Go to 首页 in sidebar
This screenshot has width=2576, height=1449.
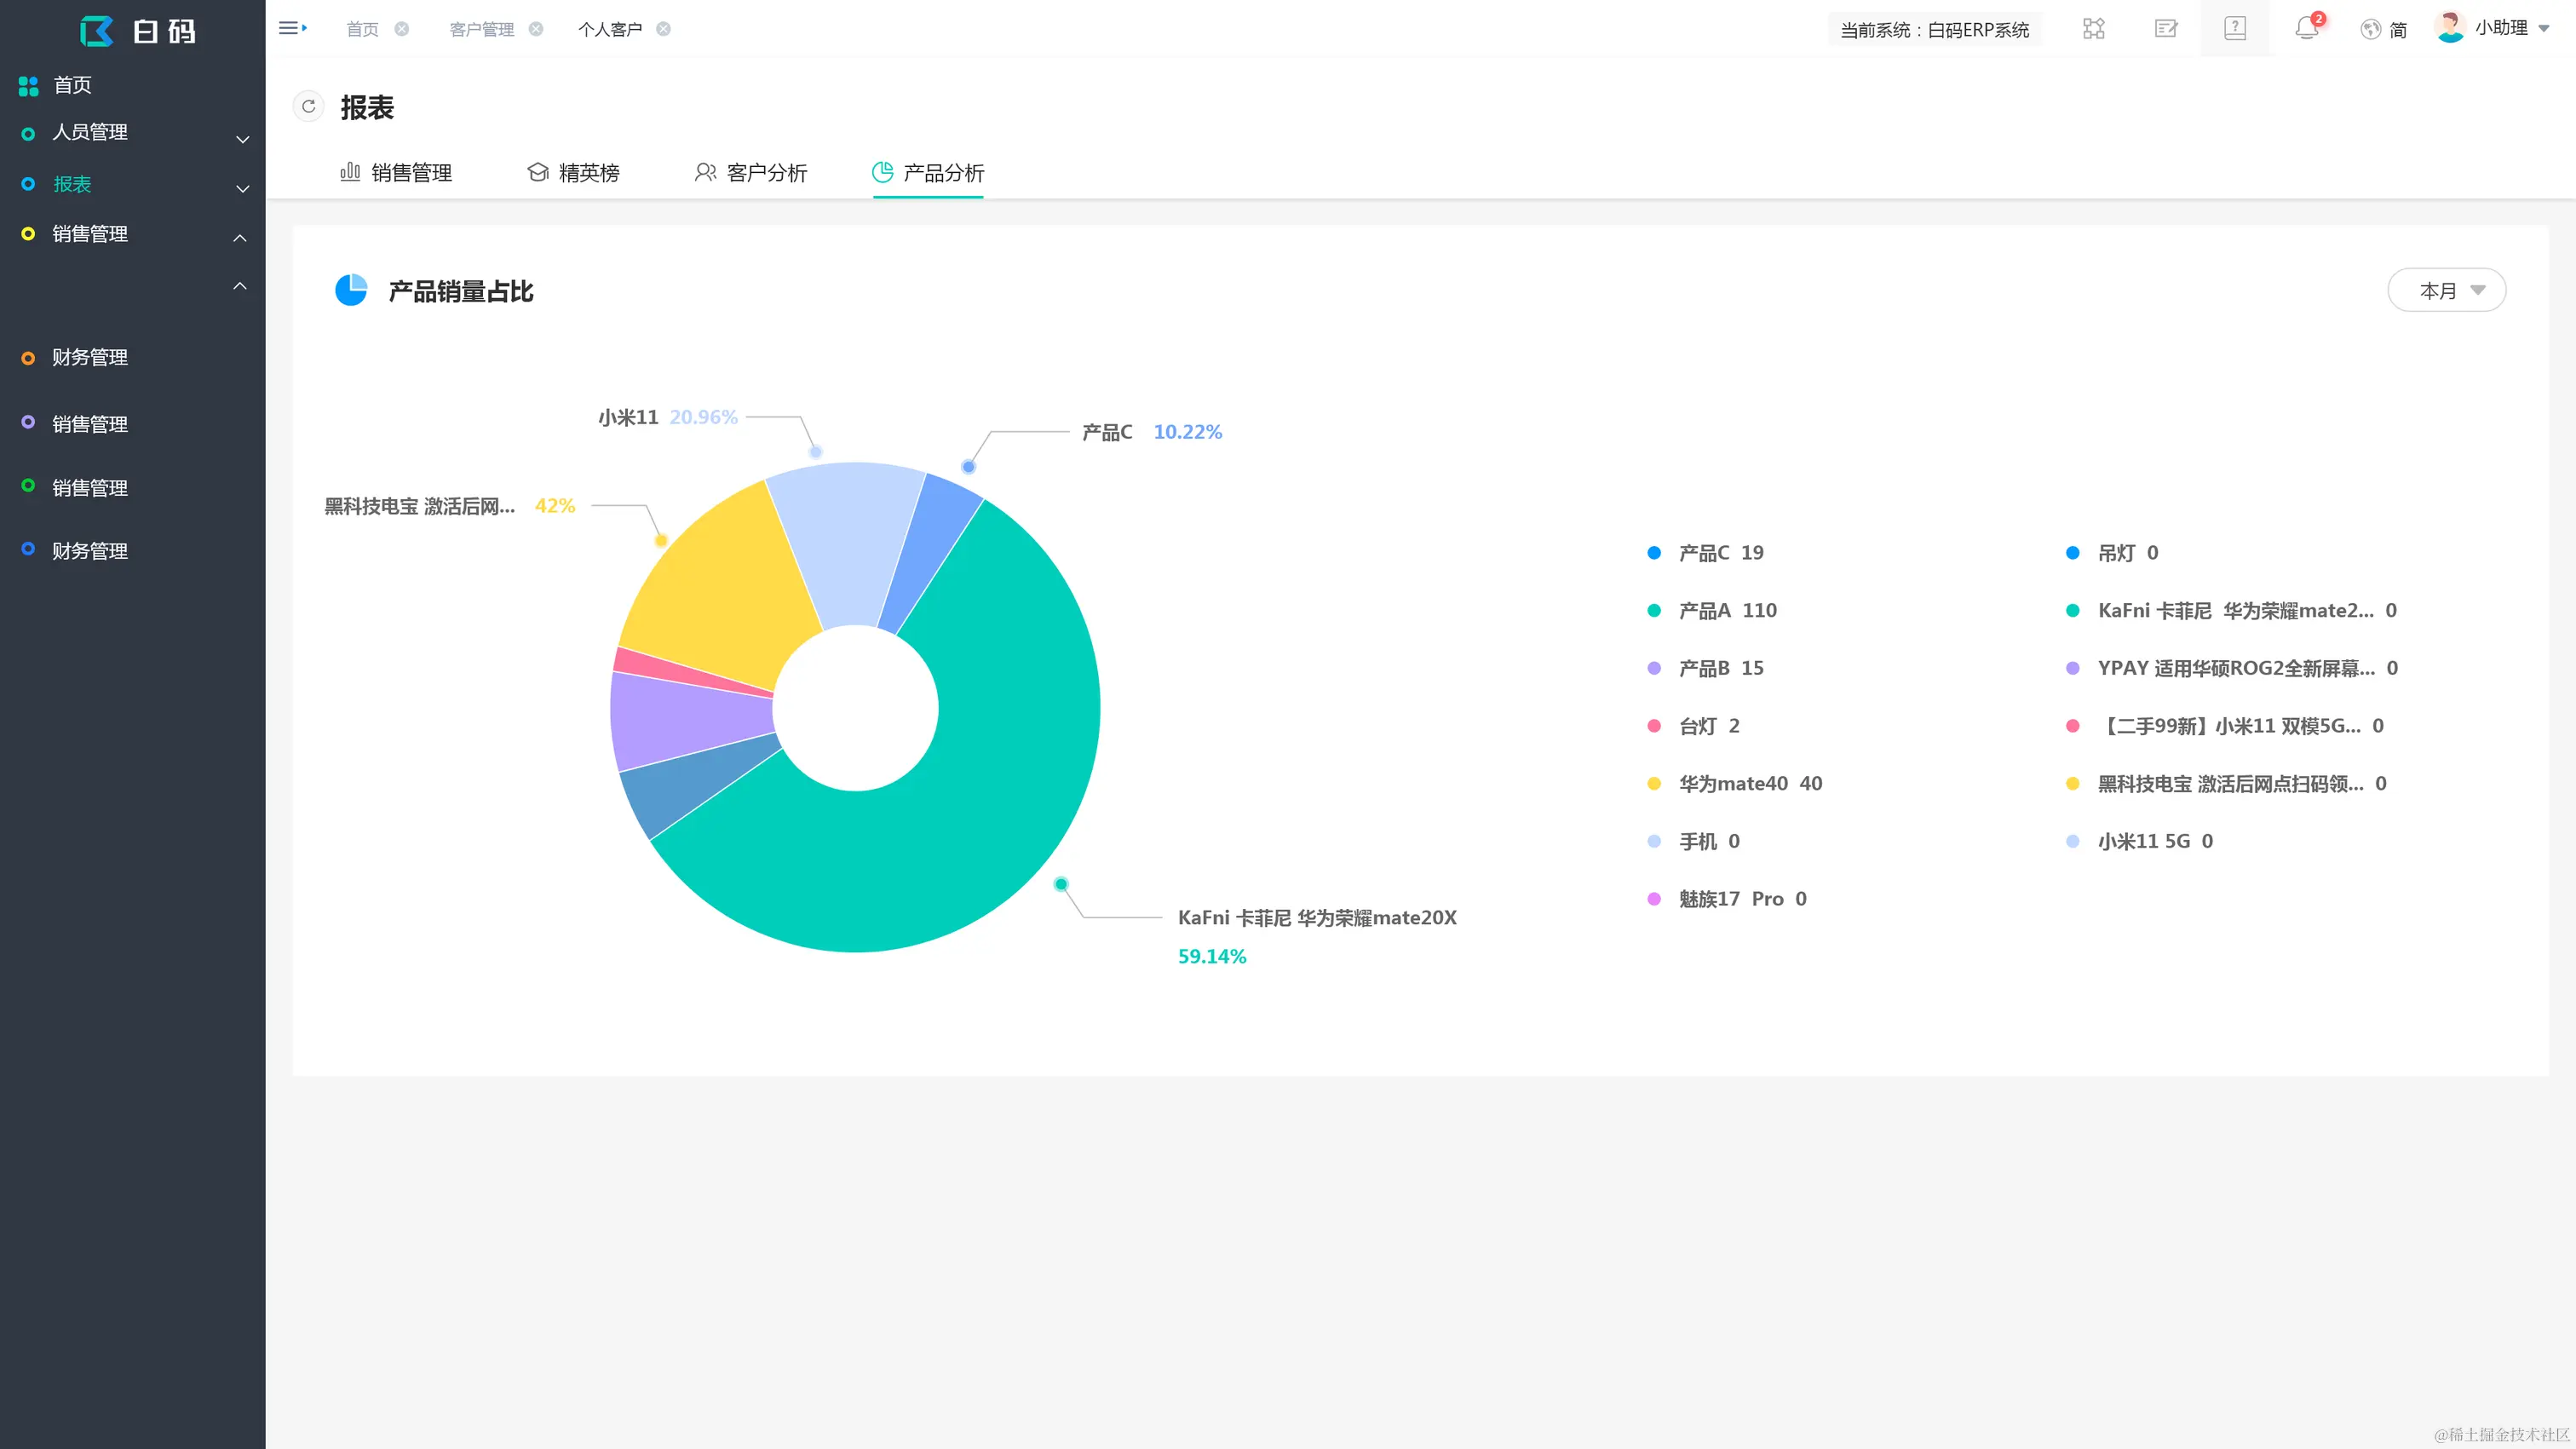pos(72,85)
